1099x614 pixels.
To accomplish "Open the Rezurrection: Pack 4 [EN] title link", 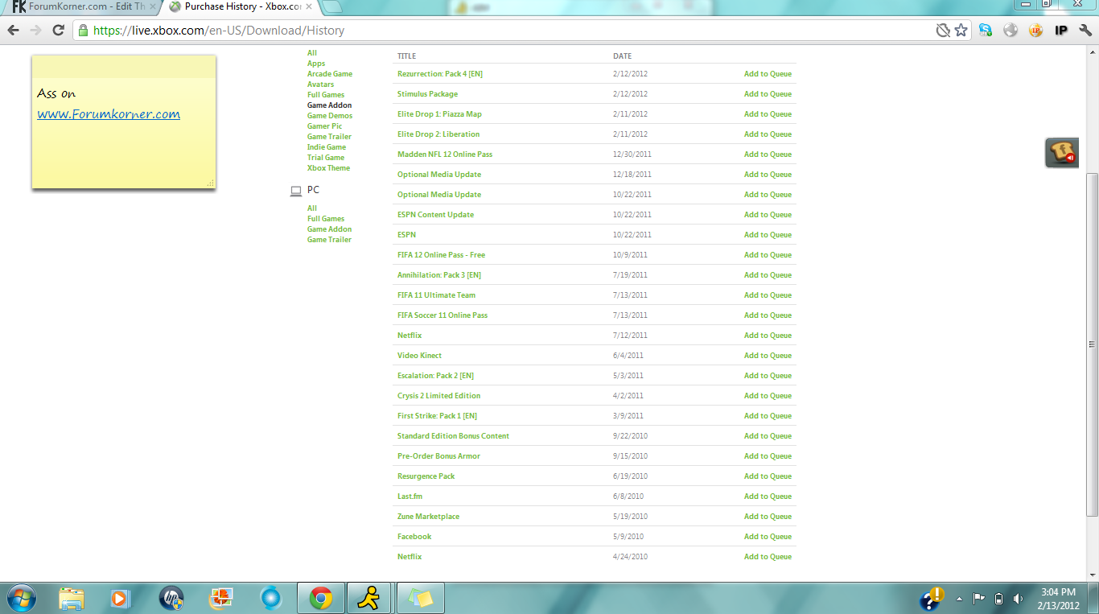I will tap(440, 74).
